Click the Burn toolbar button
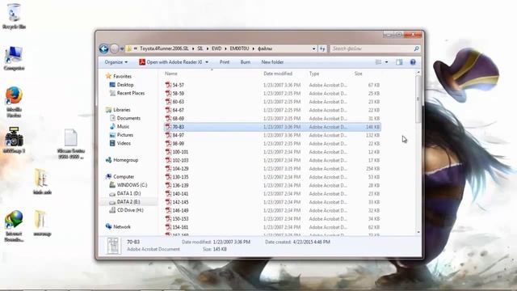The image size is (517, 291). 246,62
